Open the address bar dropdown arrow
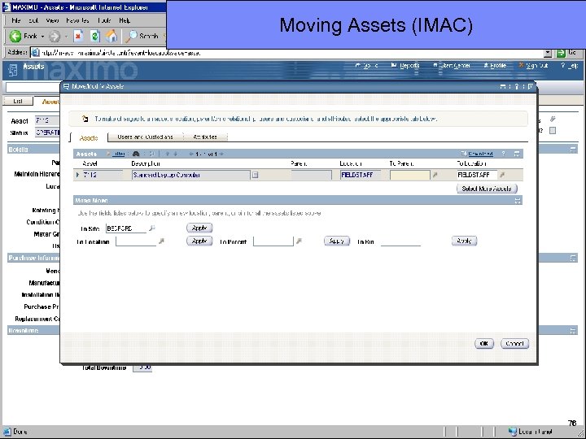This screenshot has height=439, width=586. (548, 53)
